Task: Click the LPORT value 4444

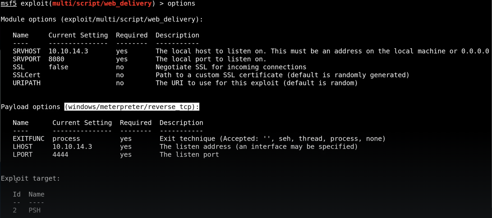Action: tap(60, 154)
